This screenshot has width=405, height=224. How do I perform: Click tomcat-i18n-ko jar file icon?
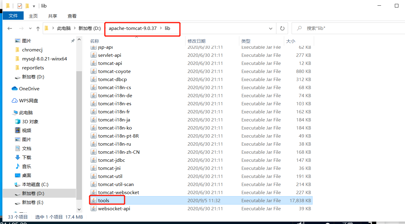(94, 128)
